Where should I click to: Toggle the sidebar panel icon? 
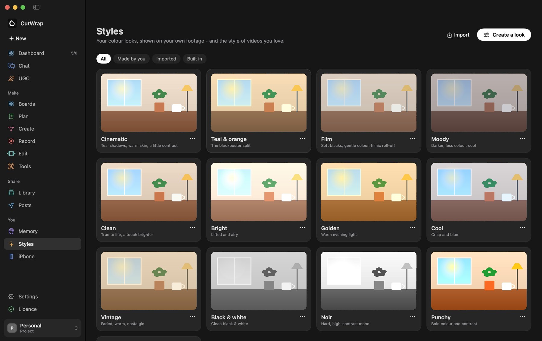pos(36,7)
